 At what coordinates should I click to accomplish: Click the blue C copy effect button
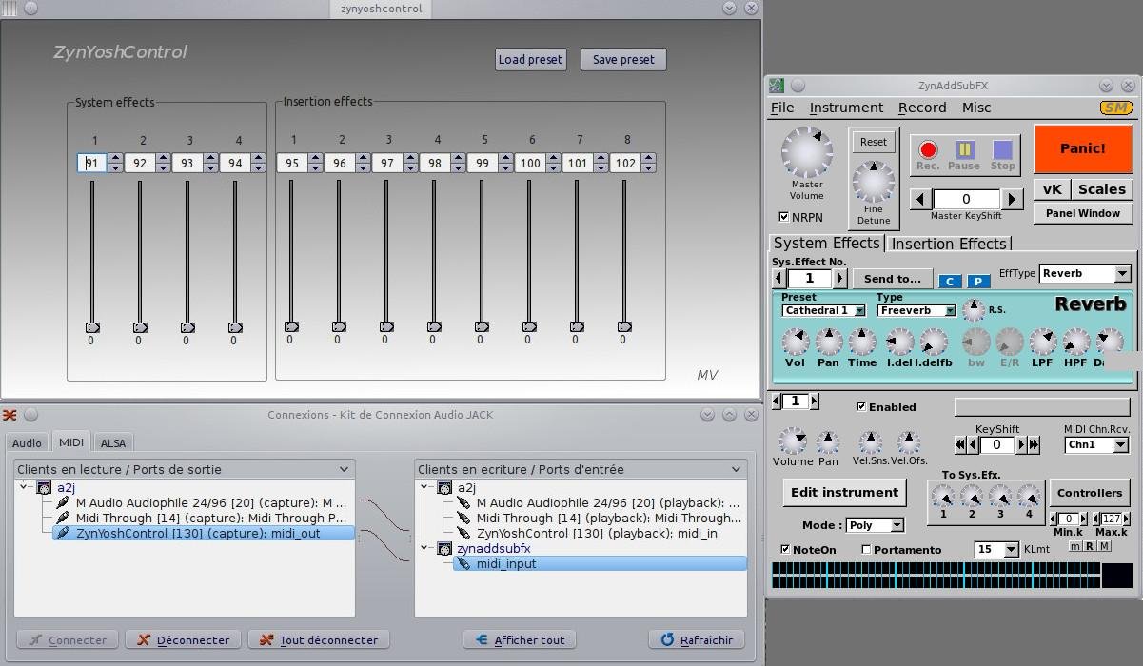[x=950, y=281]
